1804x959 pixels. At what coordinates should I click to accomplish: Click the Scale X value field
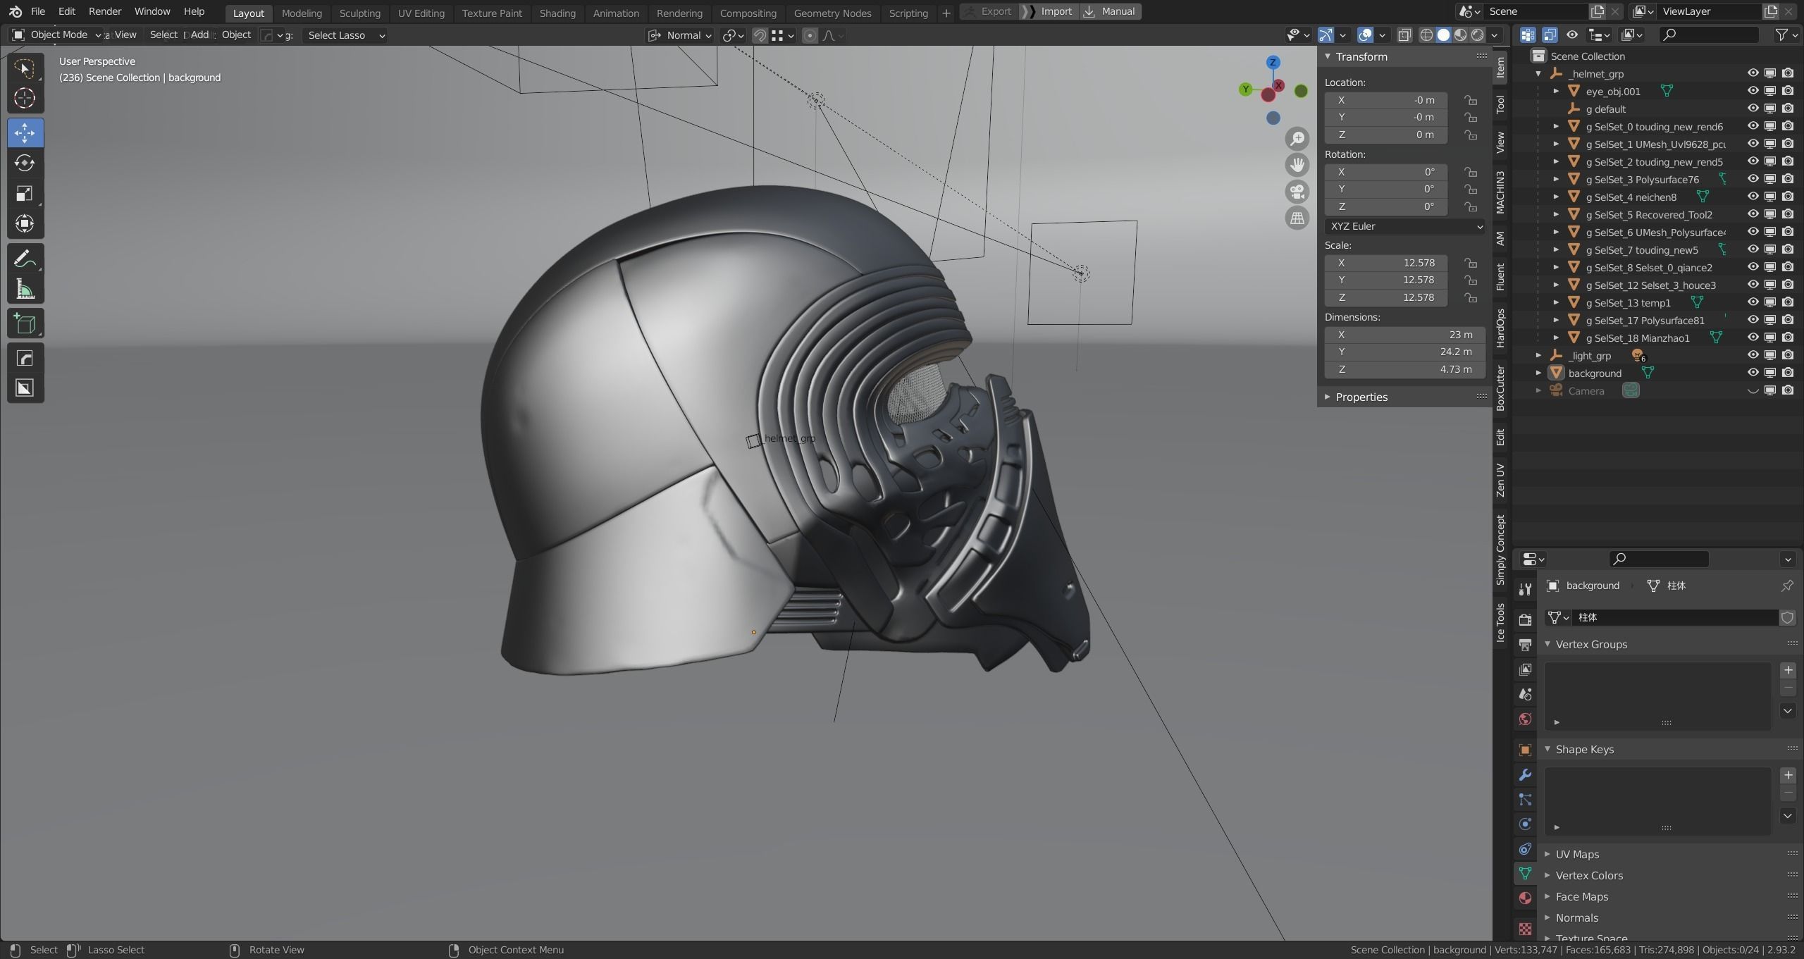point(1385,263)
